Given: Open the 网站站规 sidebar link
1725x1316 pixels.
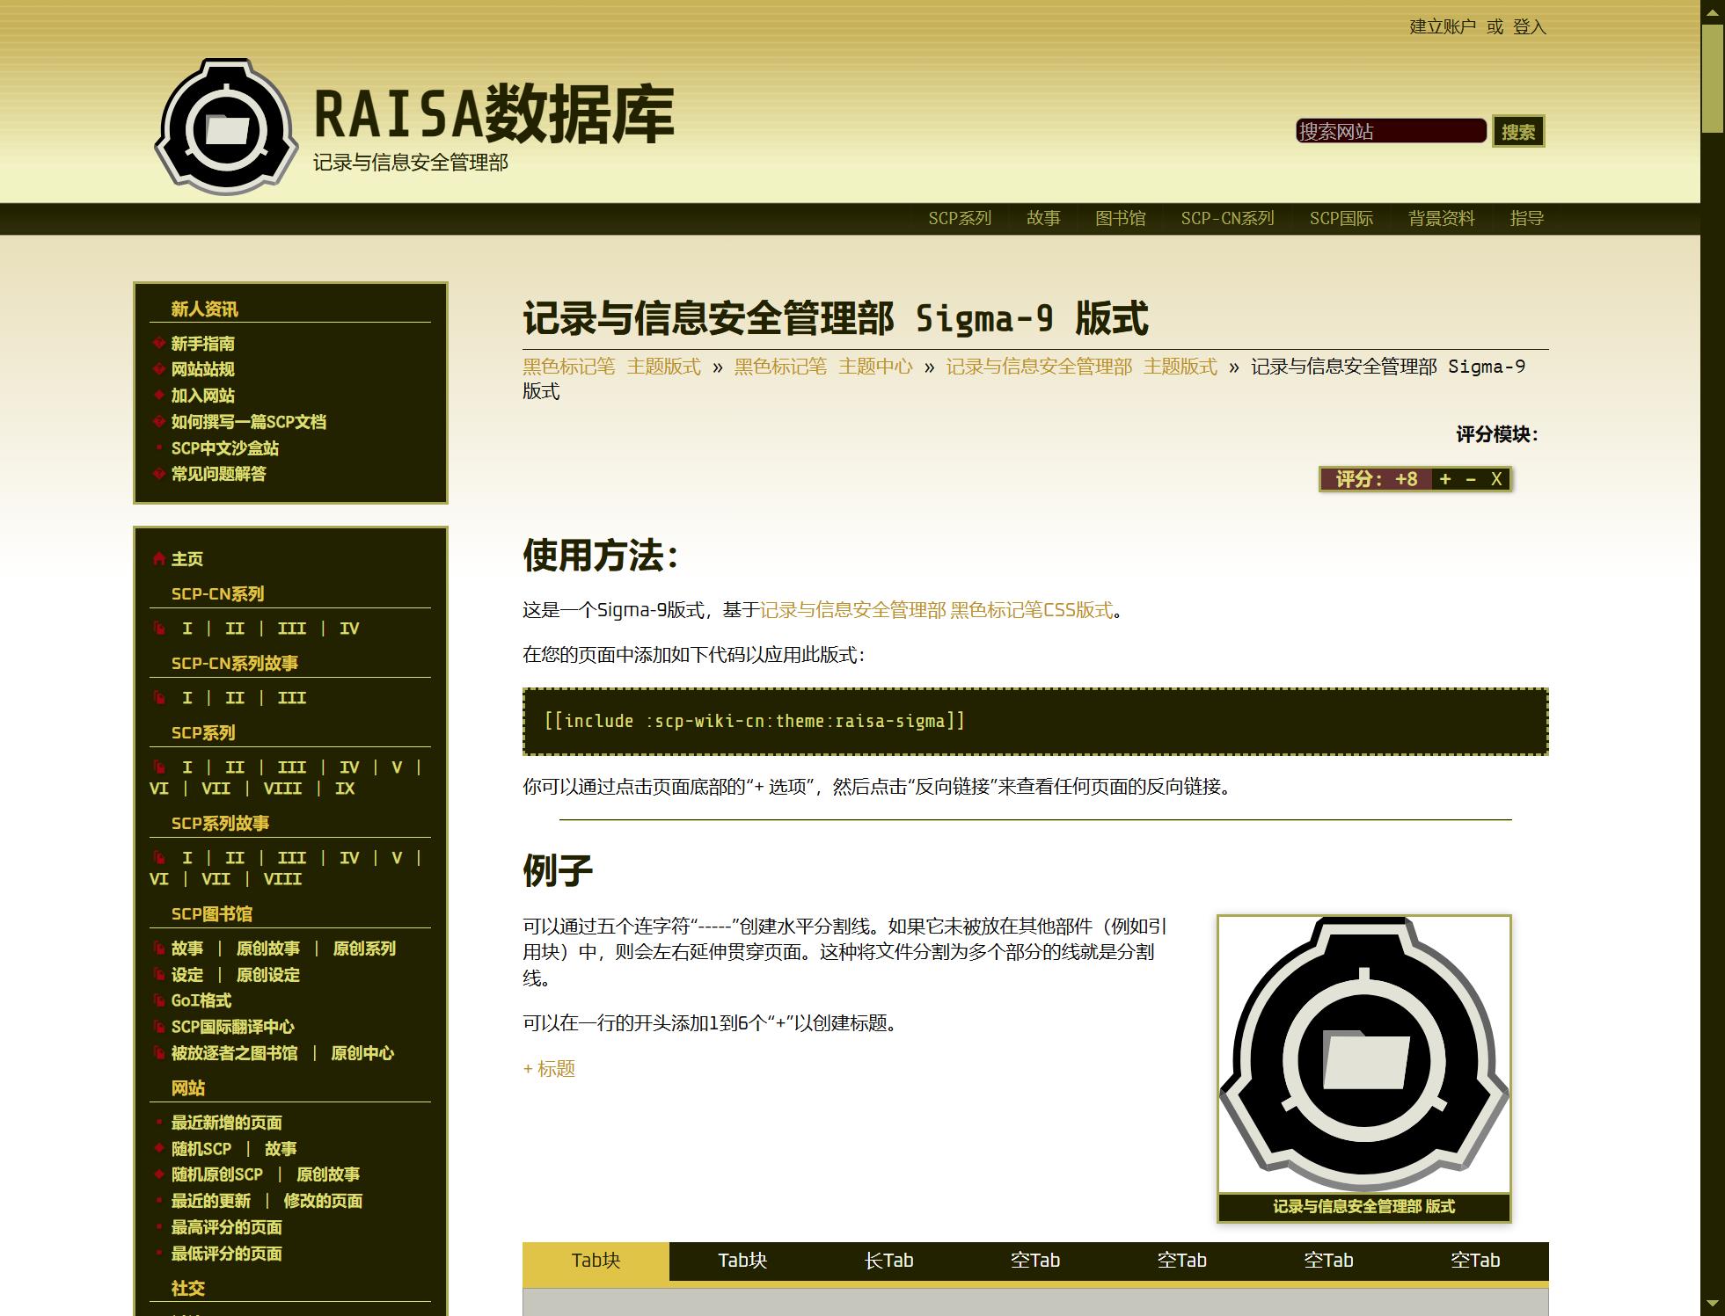Looking at the screenshot, I should click(202, 369).
